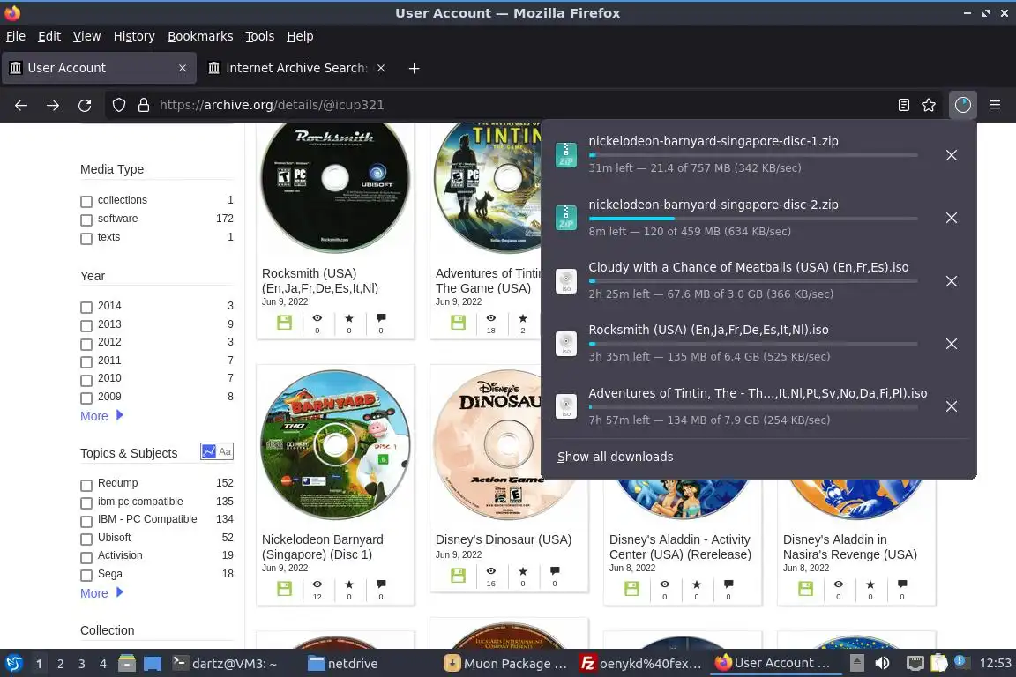Close the Internet Archive Search tab
This screenshot has width=1016, height=677.
tap(381, 68)
